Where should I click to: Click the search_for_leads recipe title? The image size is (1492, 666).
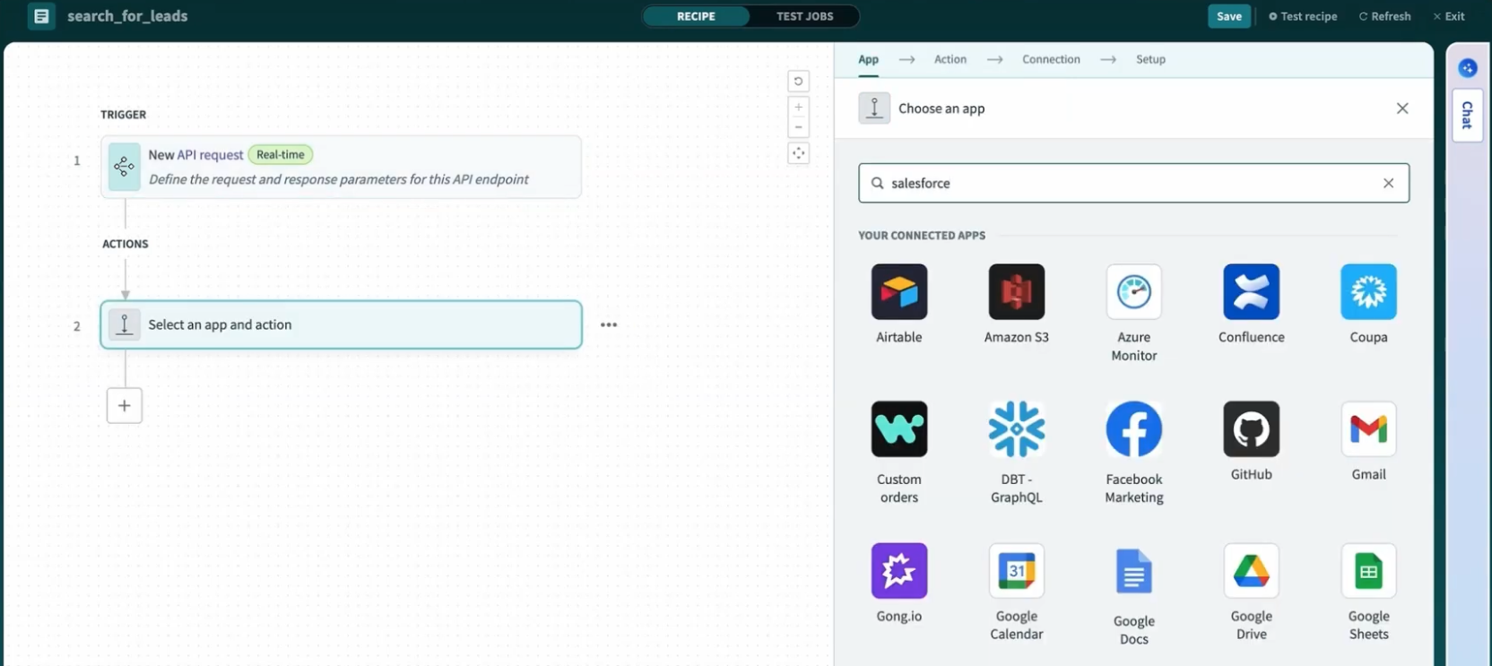pos(127,16)
